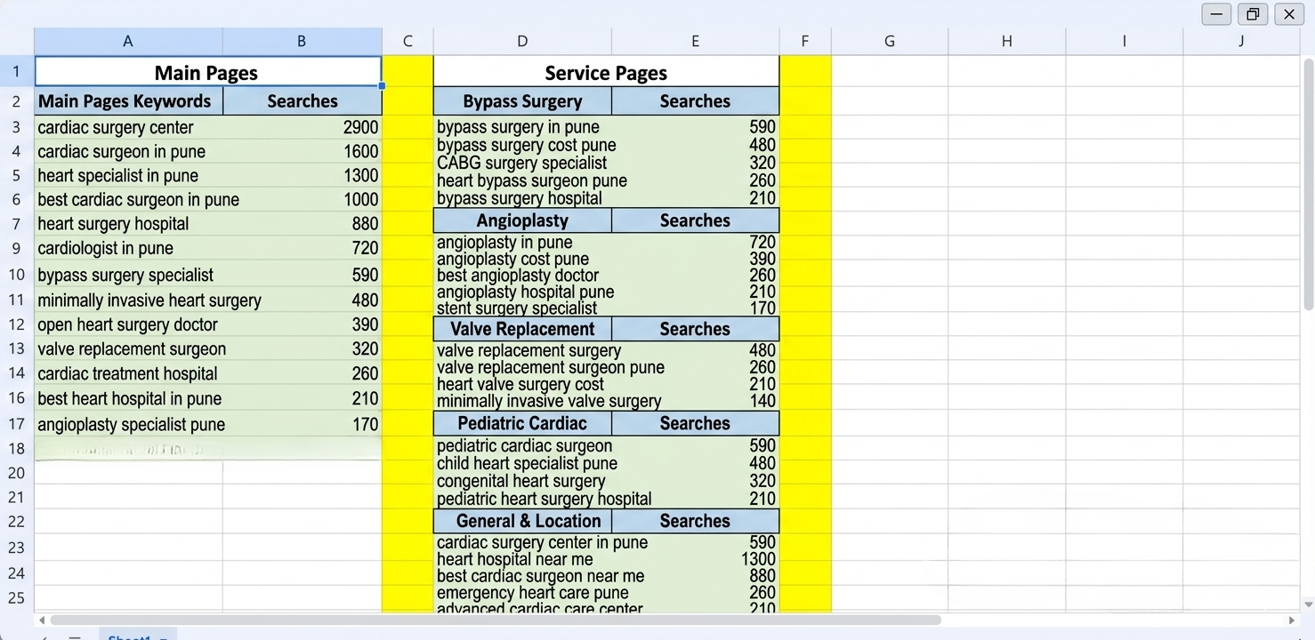Click the vertical scrollbar down arrow

point(1308,604)
